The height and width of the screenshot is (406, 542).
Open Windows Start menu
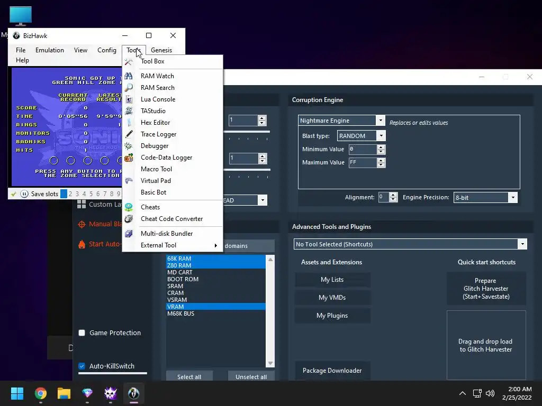coord(17,393)
